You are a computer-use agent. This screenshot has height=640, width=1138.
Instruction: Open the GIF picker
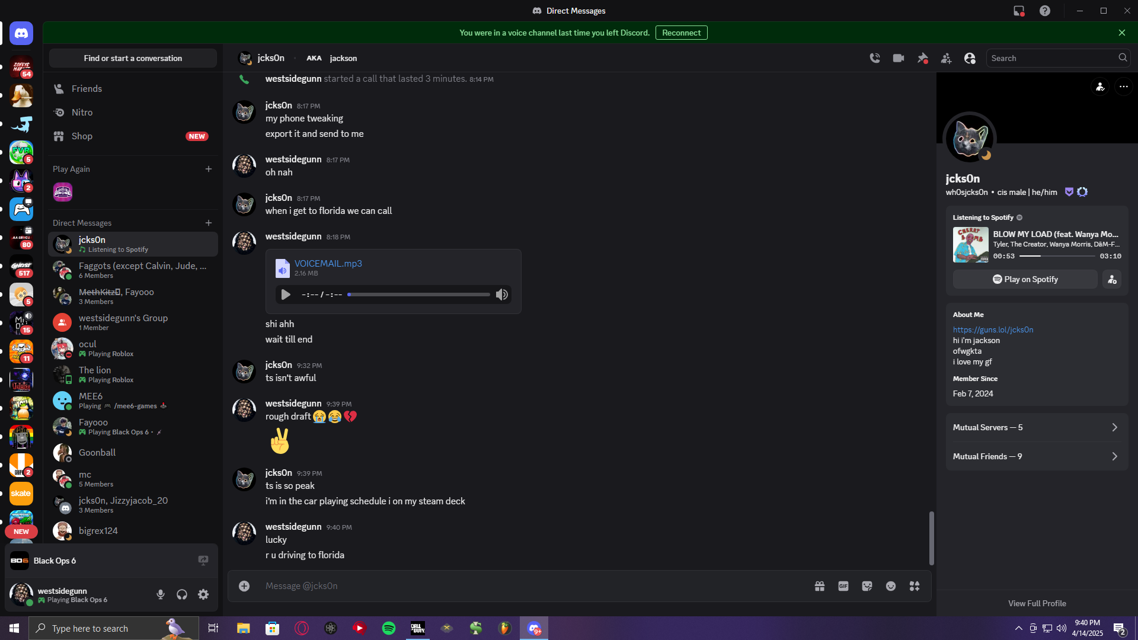pyautogui.click(x=843, y=586)
